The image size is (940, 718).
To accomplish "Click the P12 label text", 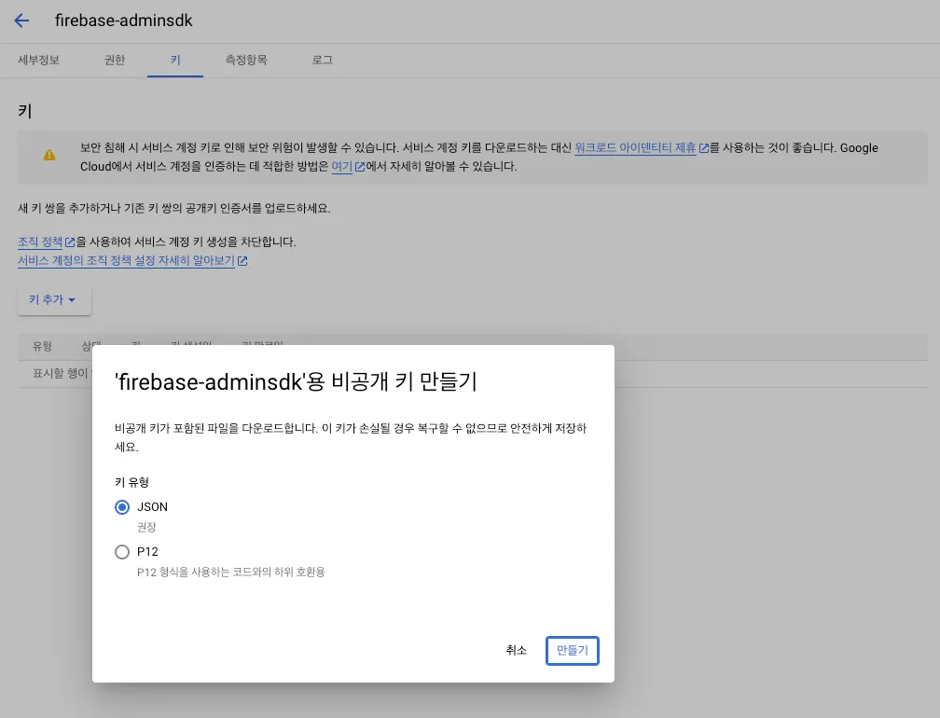I will tap(147, 551).
